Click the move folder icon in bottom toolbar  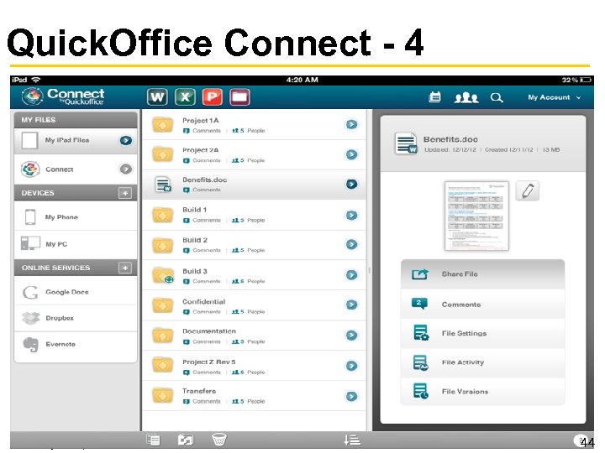point(186,440)
